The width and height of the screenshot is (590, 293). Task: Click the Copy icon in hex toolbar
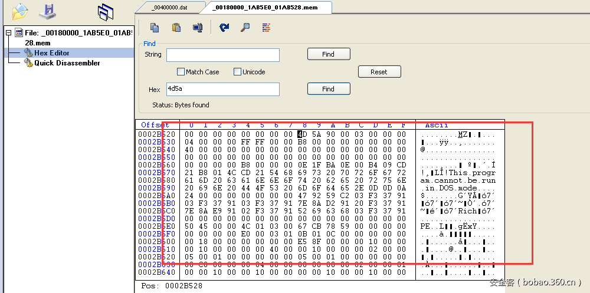point(155,27)
